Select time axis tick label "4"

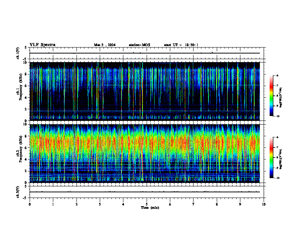[123, 204]
